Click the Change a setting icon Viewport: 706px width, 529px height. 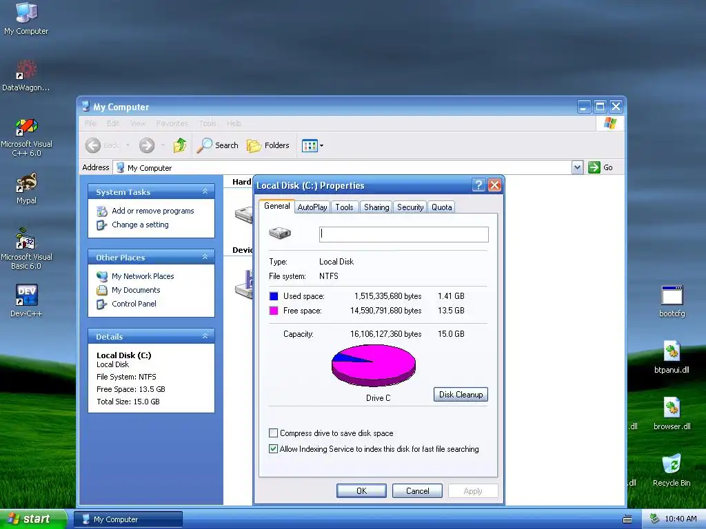point(102,225)
